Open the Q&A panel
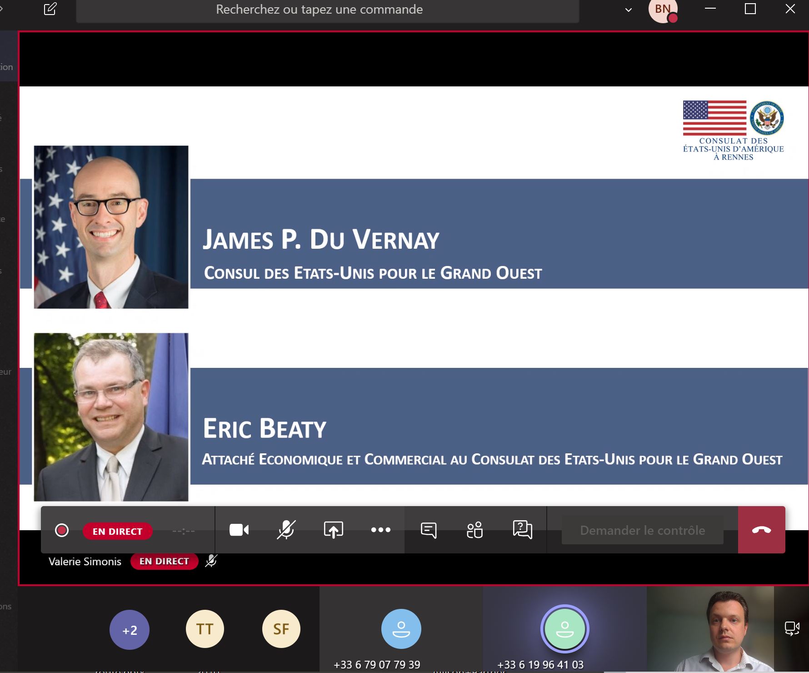 point(522,530)
